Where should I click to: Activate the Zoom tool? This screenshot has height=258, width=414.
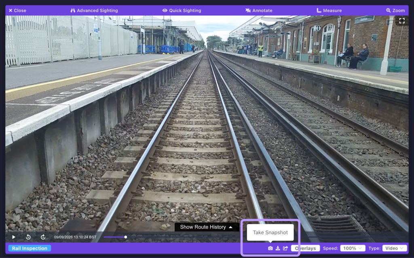[395, 11]
